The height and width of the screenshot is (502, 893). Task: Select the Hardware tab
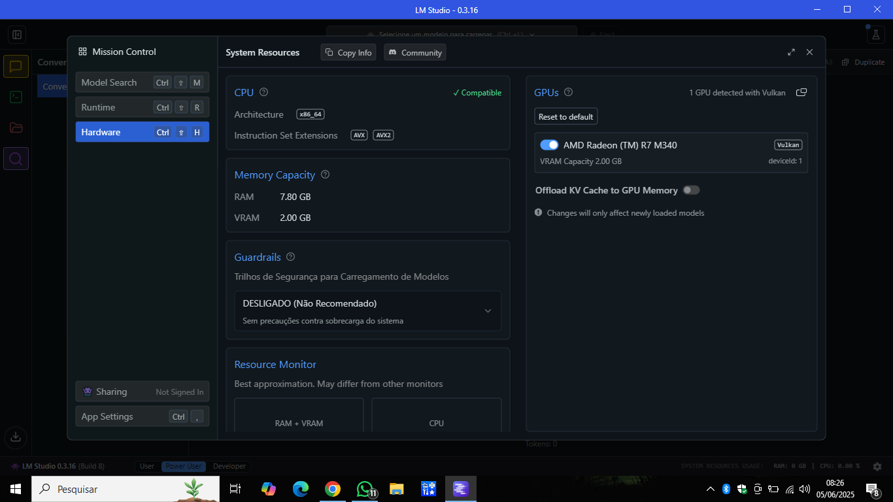[143, 132]
